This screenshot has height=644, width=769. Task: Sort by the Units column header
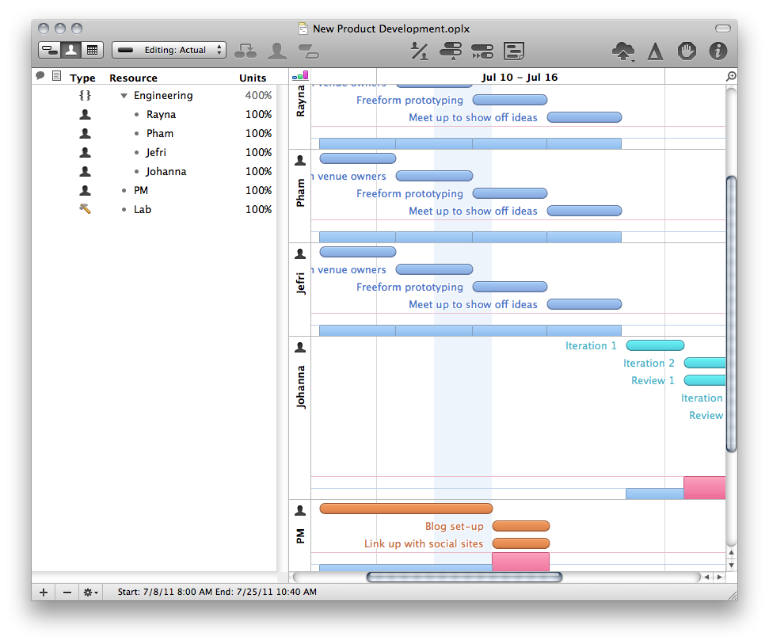click(253, 78)
